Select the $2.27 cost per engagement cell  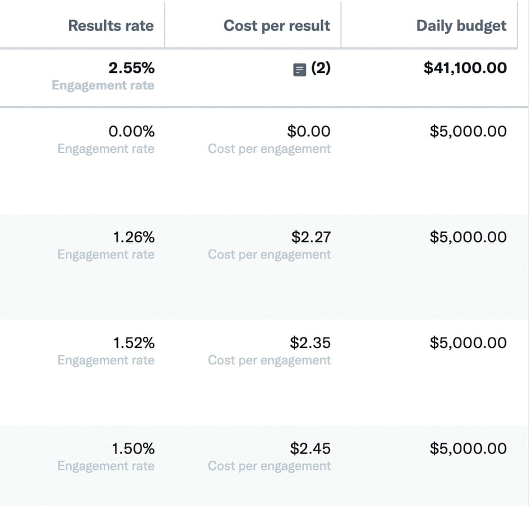tap(311, 237)
